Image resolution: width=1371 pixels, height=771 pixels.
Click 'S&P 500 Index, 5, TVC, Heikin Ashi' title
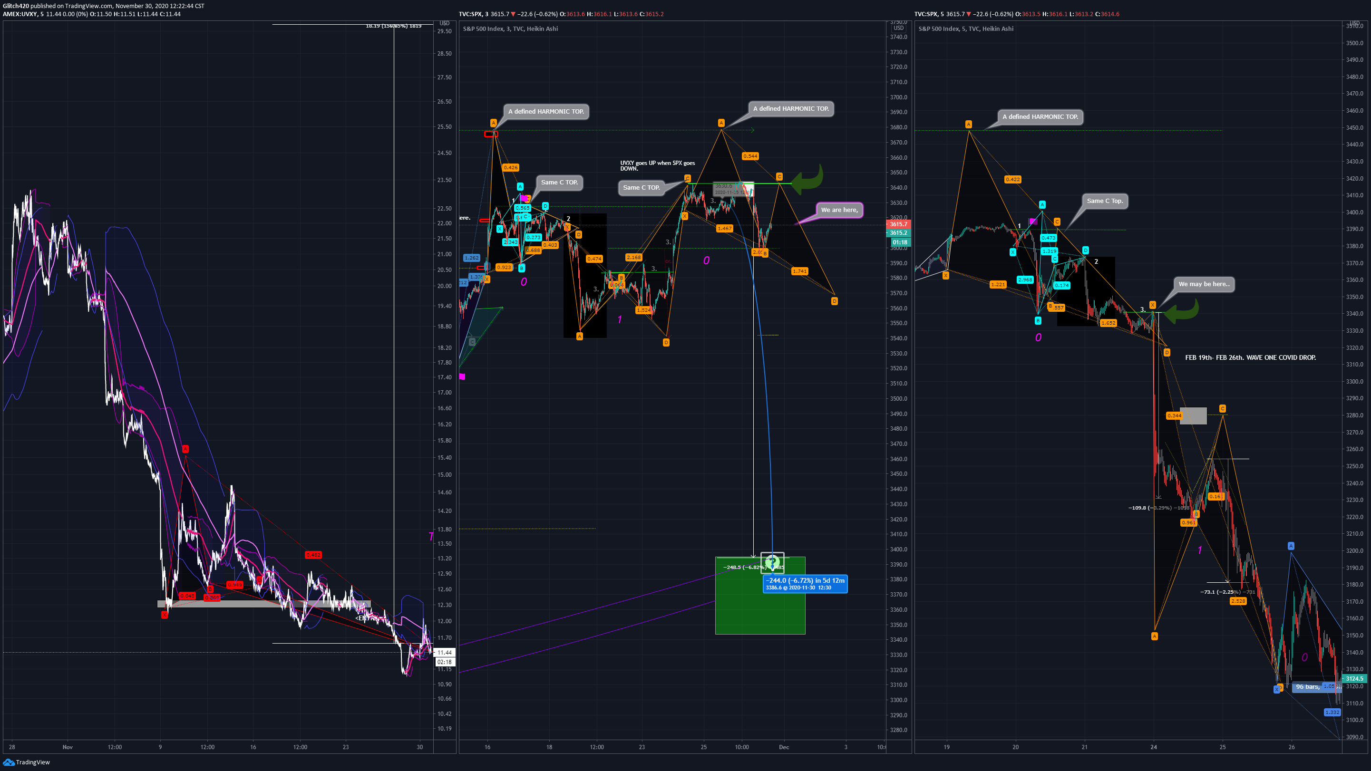[x=966, y=29]
